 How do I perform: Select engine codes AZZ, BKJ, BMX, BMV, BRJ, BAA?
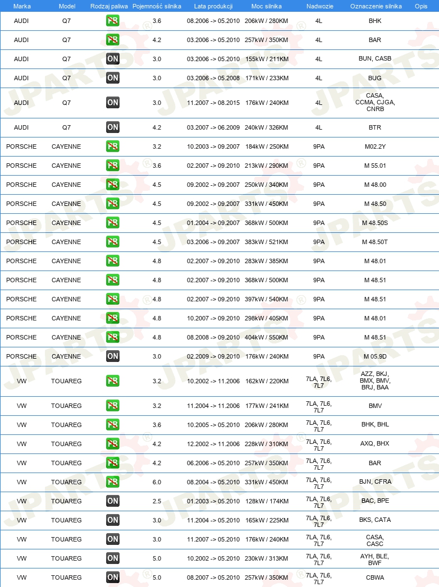tap(375, 380)
